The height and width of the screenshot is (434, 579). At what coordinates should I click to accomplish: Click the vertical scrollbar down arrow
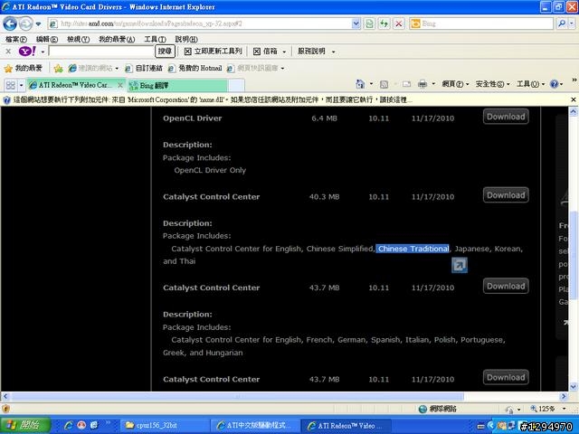[573, 386]
